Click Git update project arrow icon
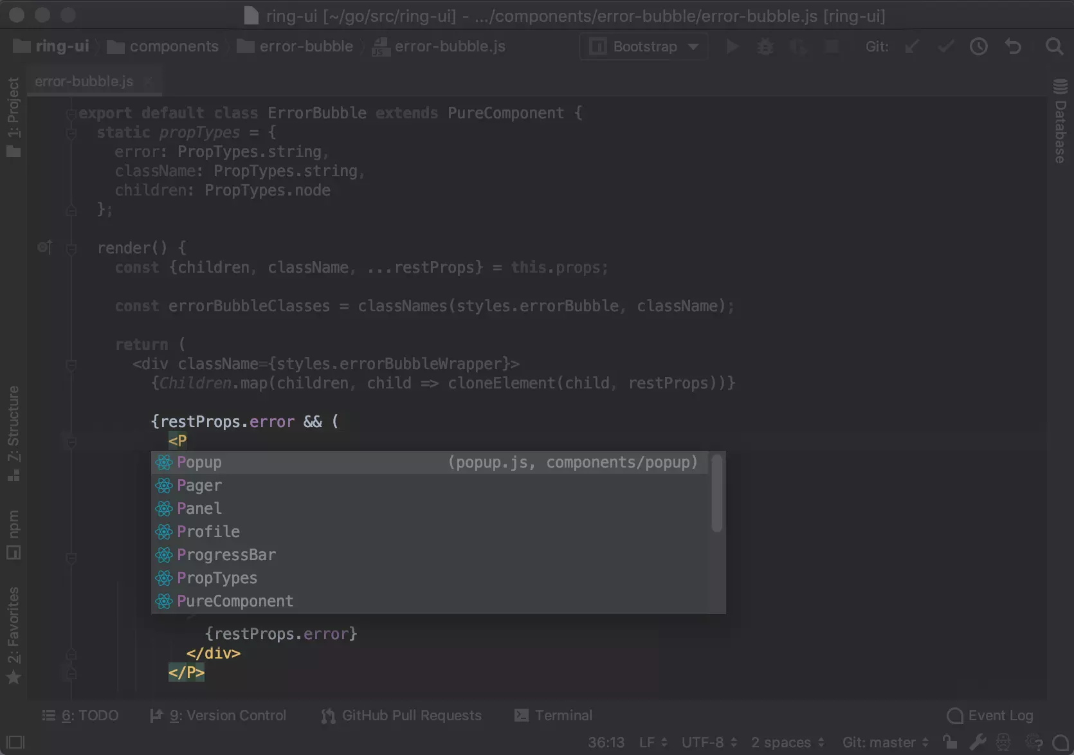Screen dimensions: 1074x755 pyautogui.click(x=911, y=47)
